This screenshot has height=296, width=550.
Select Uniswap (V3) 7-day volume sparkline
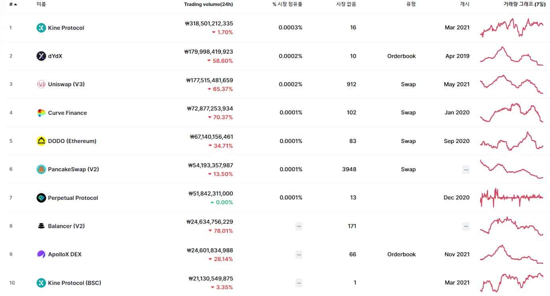[512, 84]
